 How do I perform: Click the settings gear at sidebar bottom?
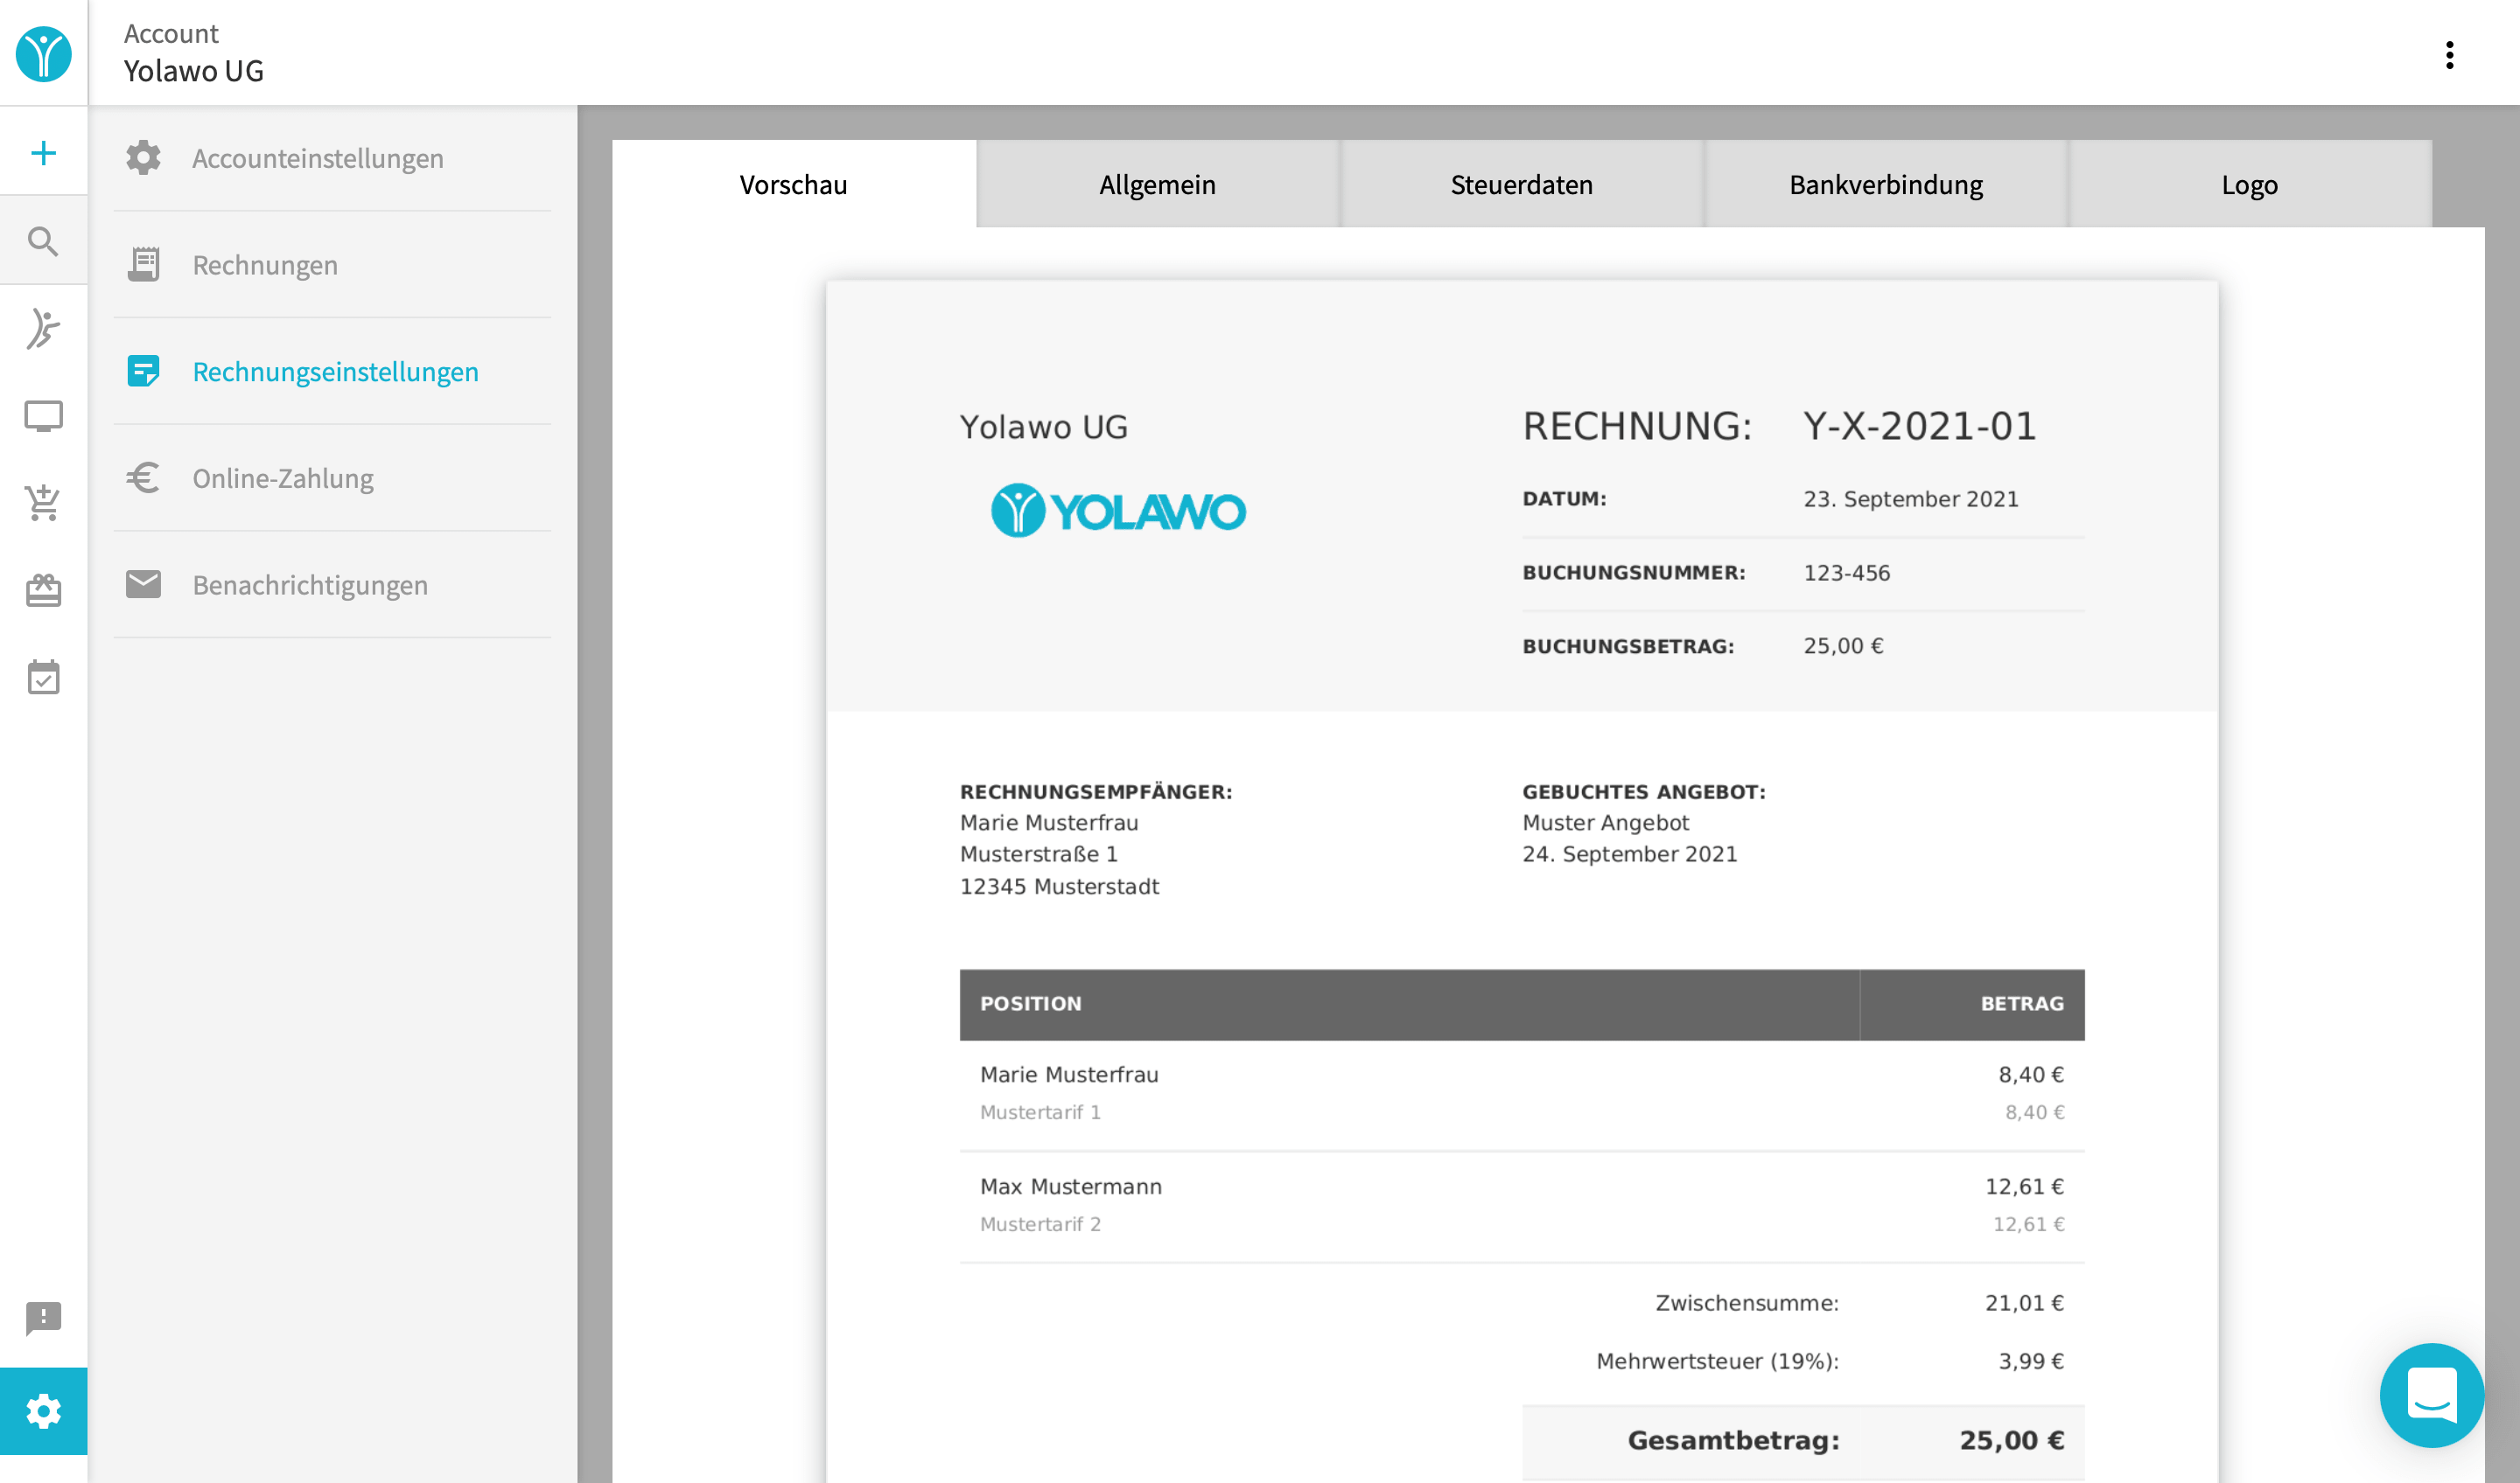pyautogui.click(x=43, y=1411)
